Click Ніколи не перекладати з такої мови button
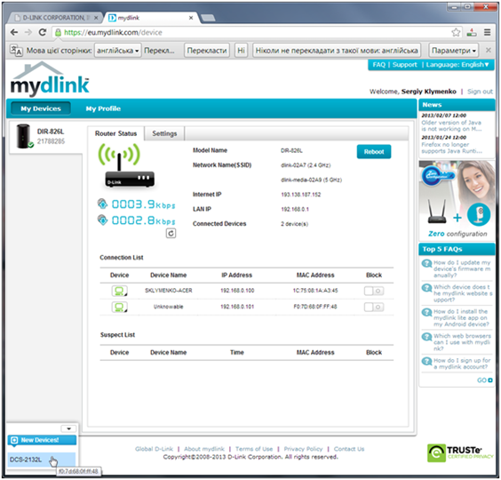Screen dimensions: 501x480 coord(337,51)
